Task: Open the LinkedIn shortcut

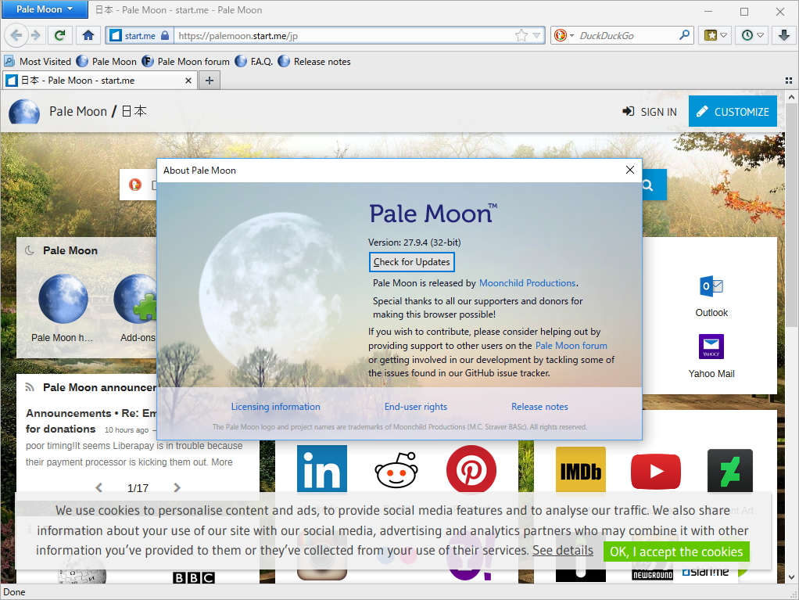Action: 321,470
